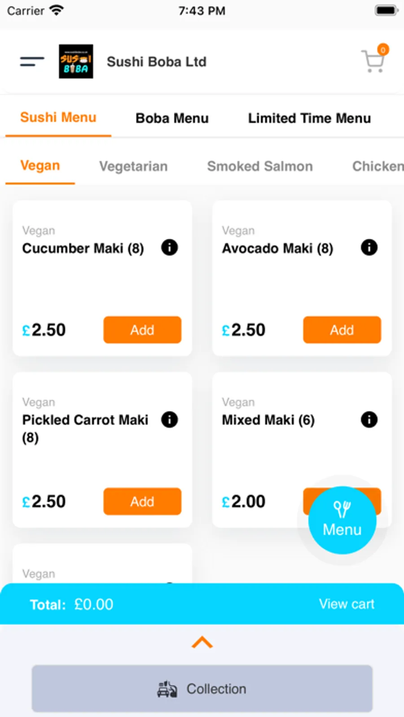404x717 pixels.
Task: Tap the Collection order type button
Action: pyautogui.click(x=202, y=689)
